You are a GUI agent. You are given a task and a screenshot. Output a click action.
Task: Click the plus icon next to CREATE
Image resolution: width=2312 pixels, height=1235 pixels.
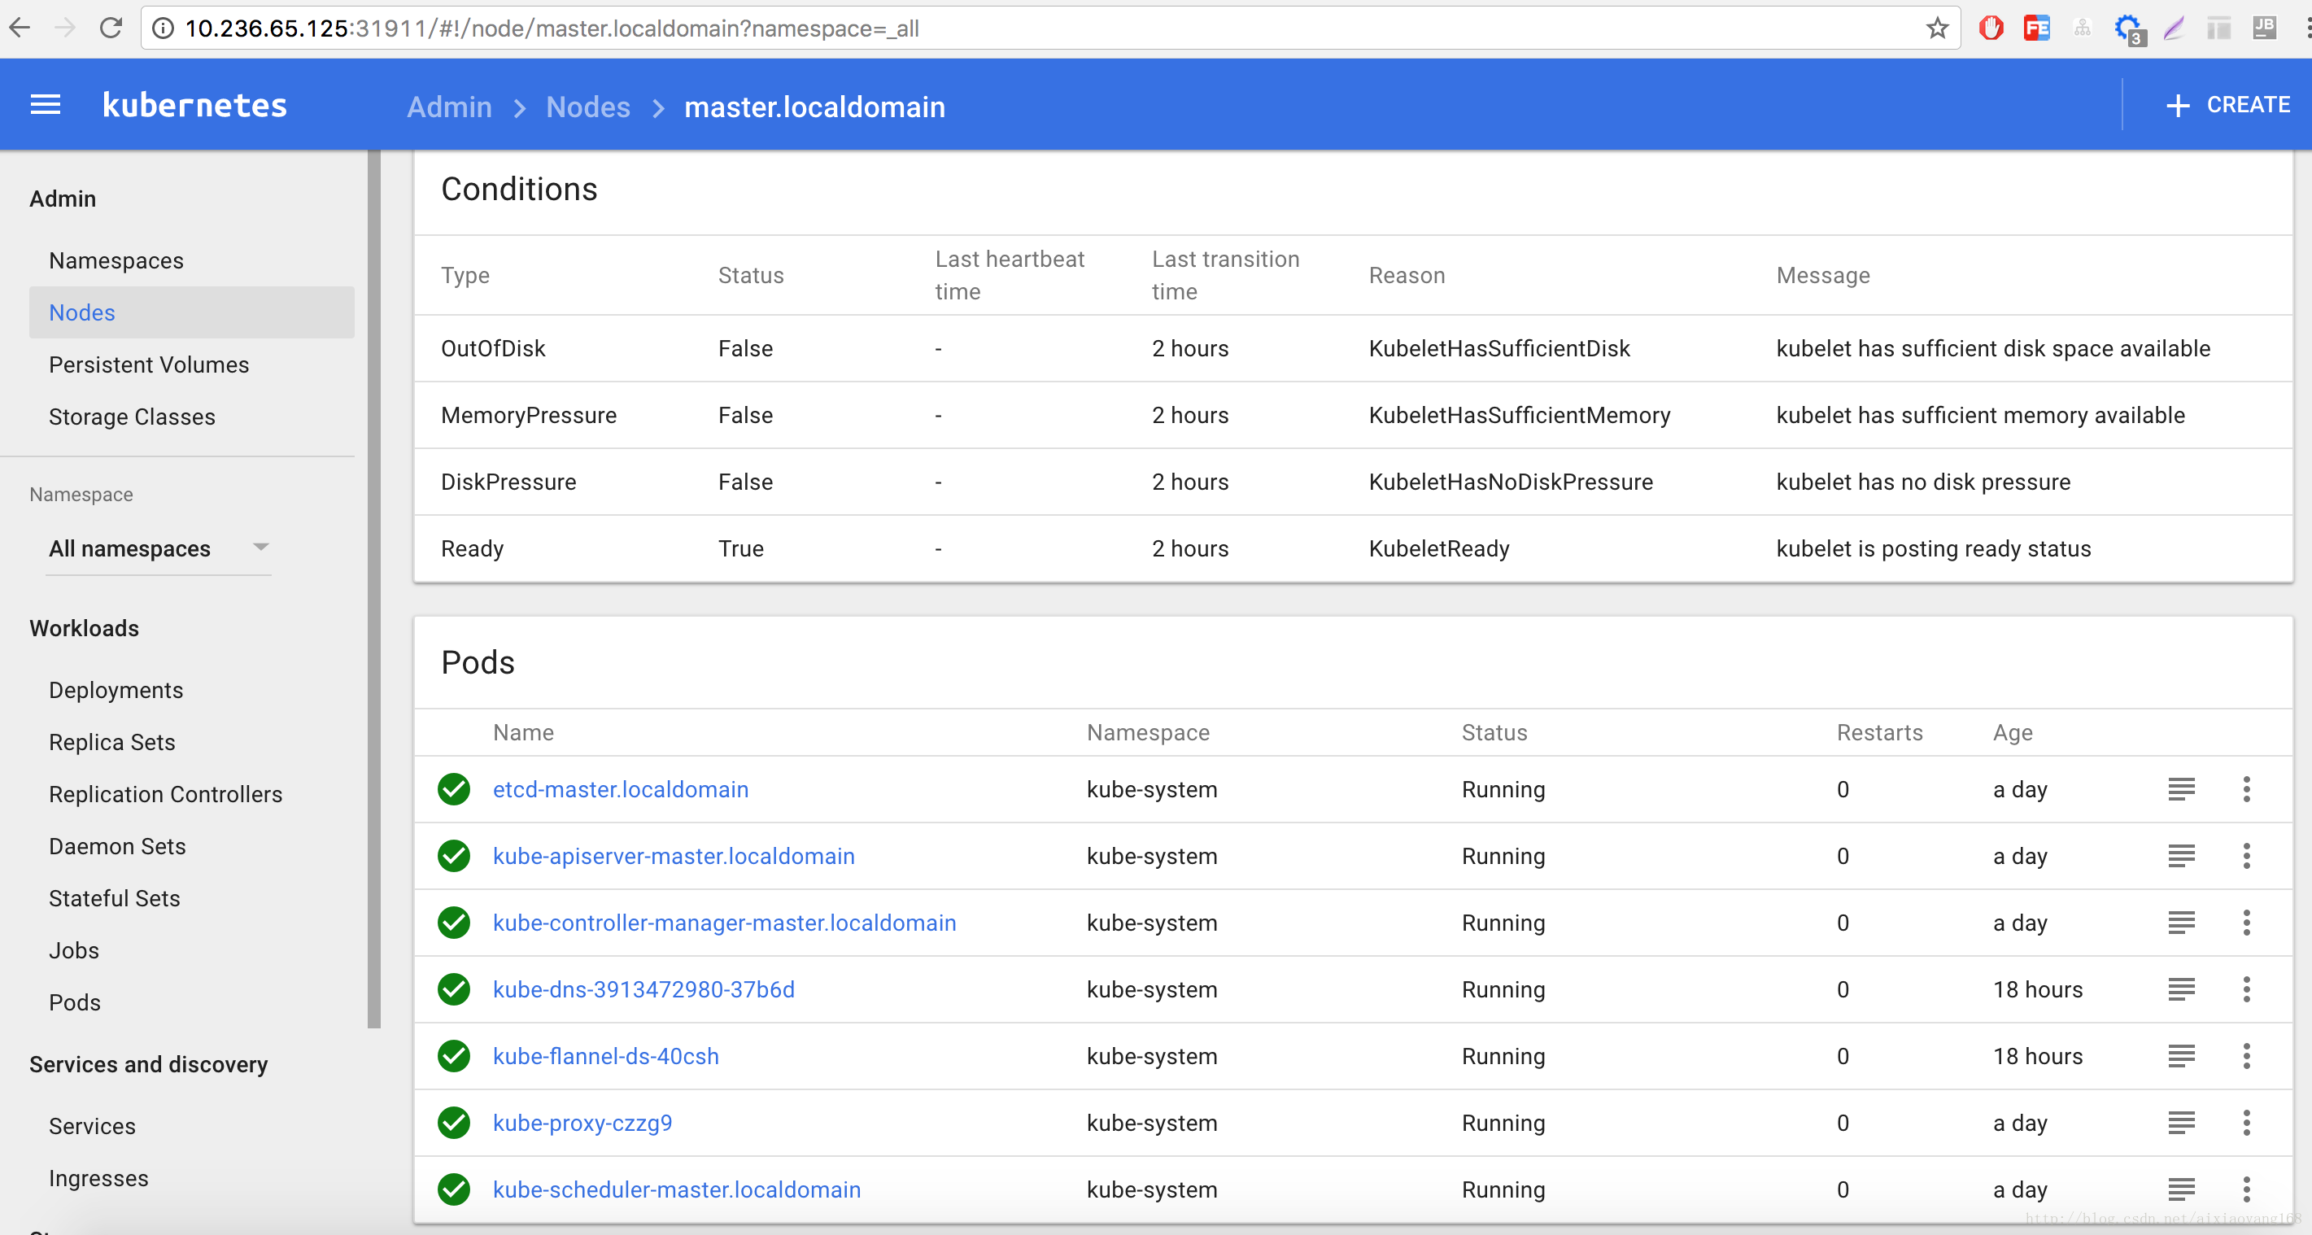point(2179,104)
